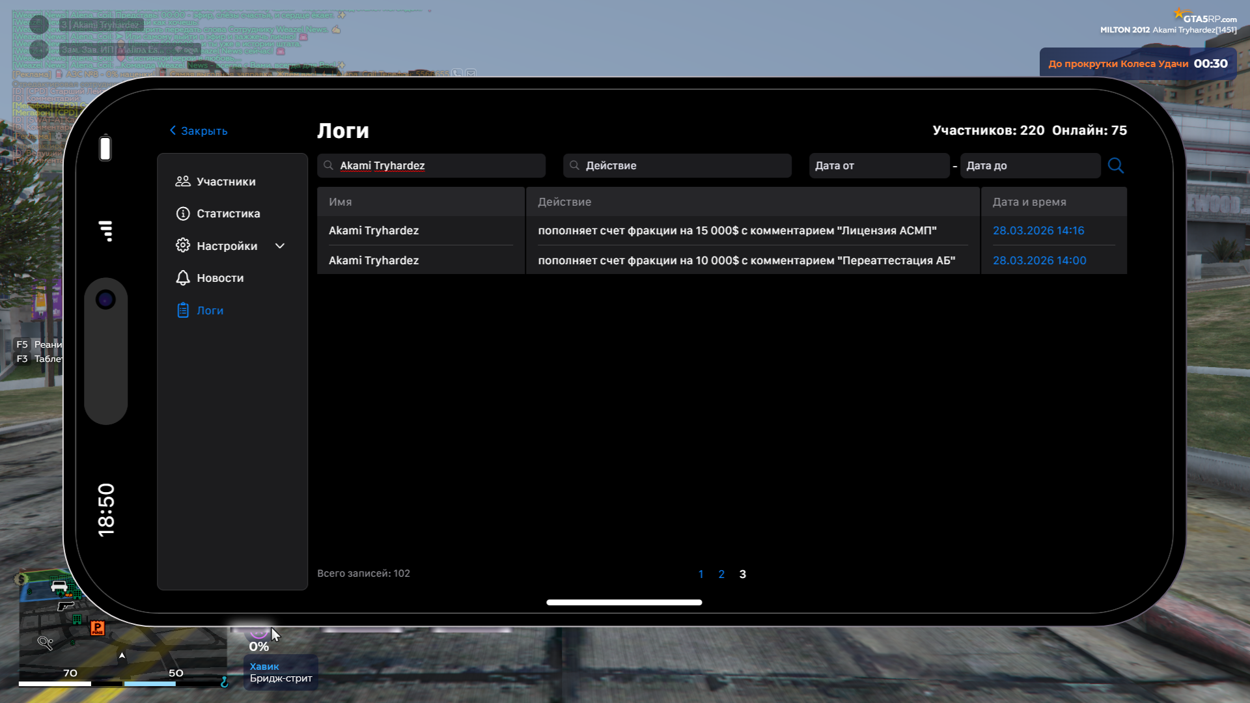
Task: Go to page 2 of logs
Action: [721, 574]
